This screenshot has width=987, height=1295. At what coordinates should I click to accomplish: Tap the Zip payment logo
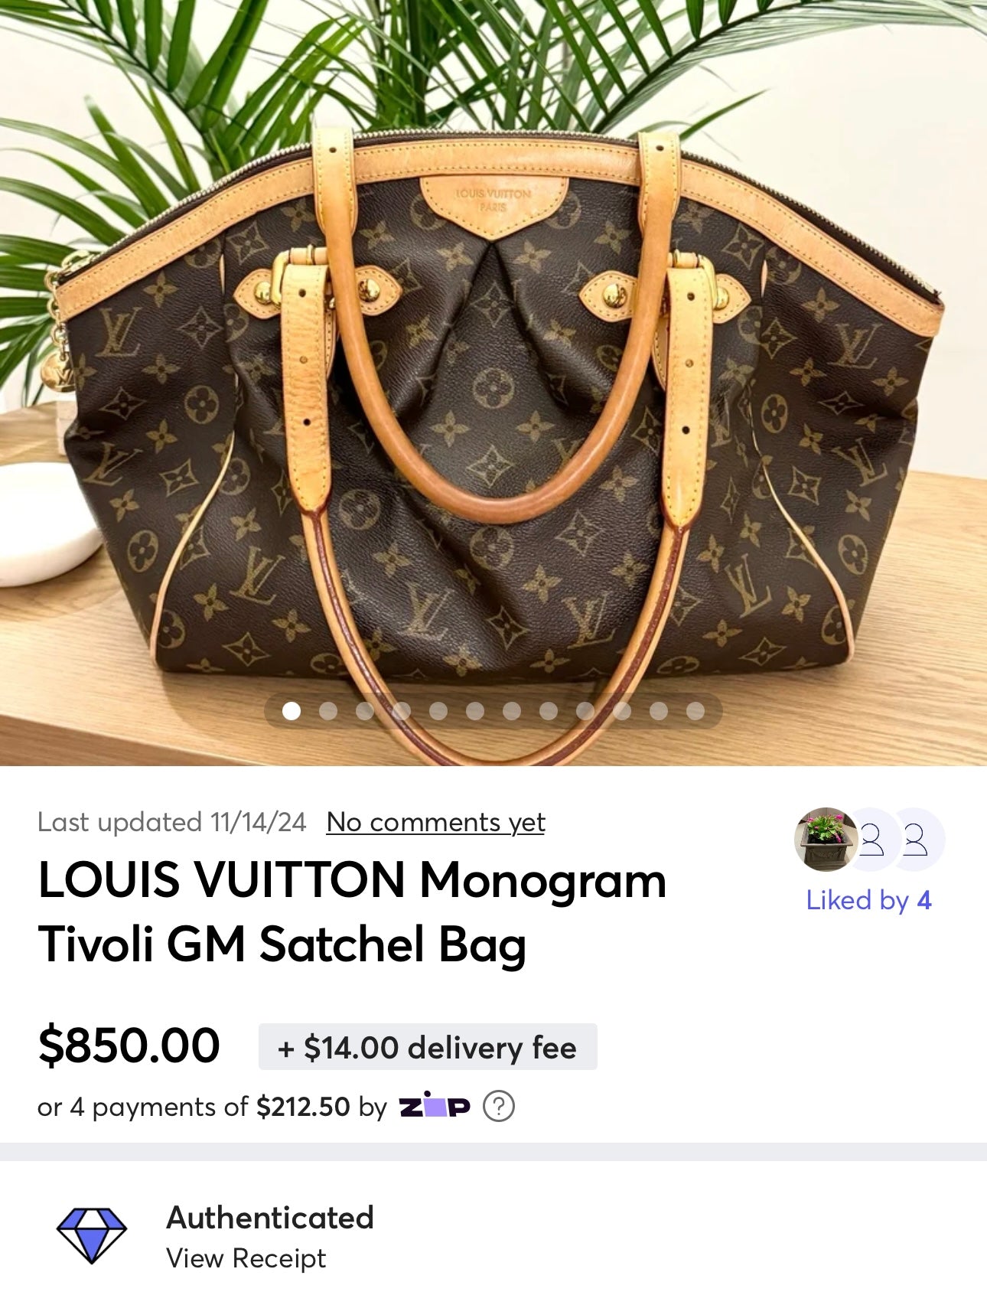pos(435,1106)
